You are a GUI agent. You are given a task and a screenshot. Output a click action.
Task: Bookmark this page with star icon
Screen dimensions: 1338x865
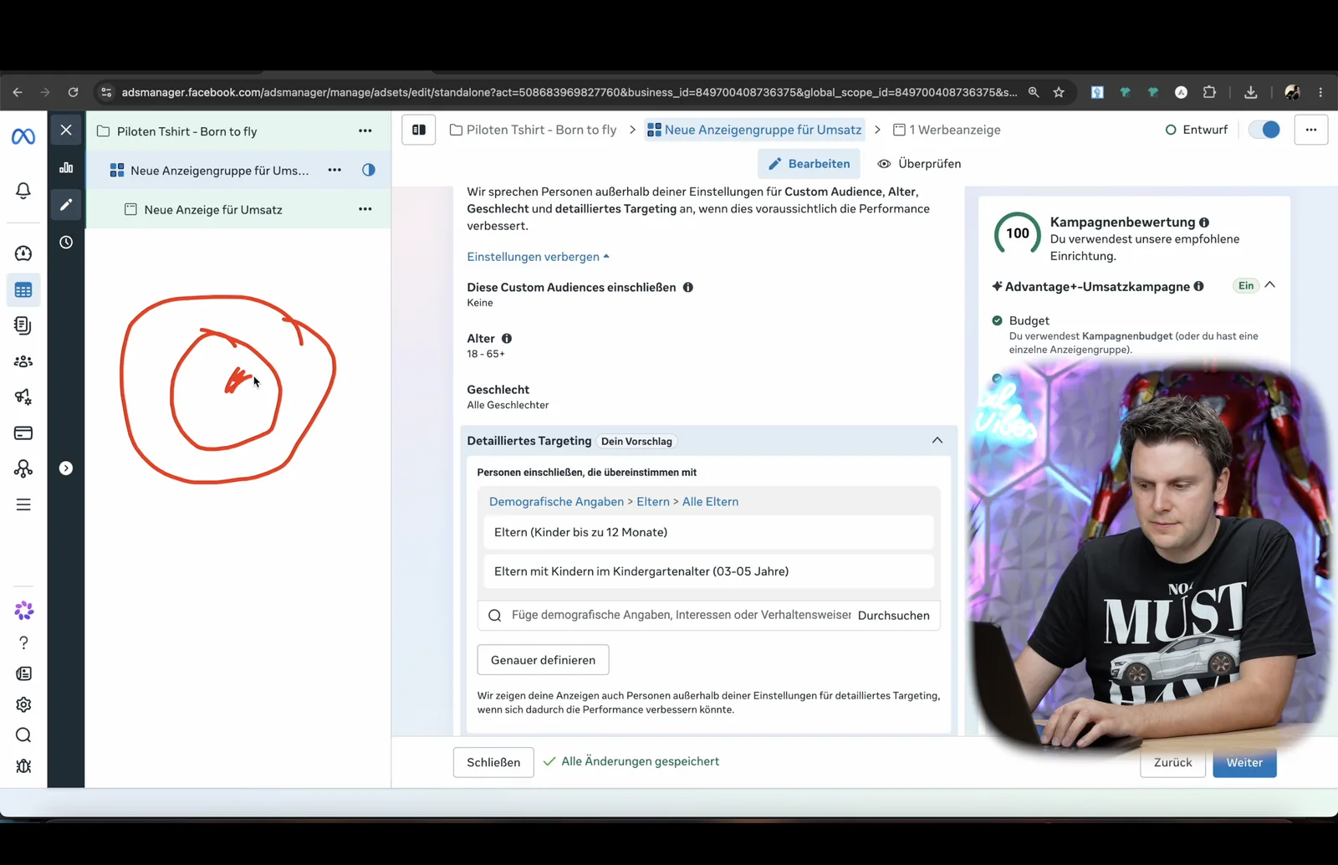(1059, 92)
